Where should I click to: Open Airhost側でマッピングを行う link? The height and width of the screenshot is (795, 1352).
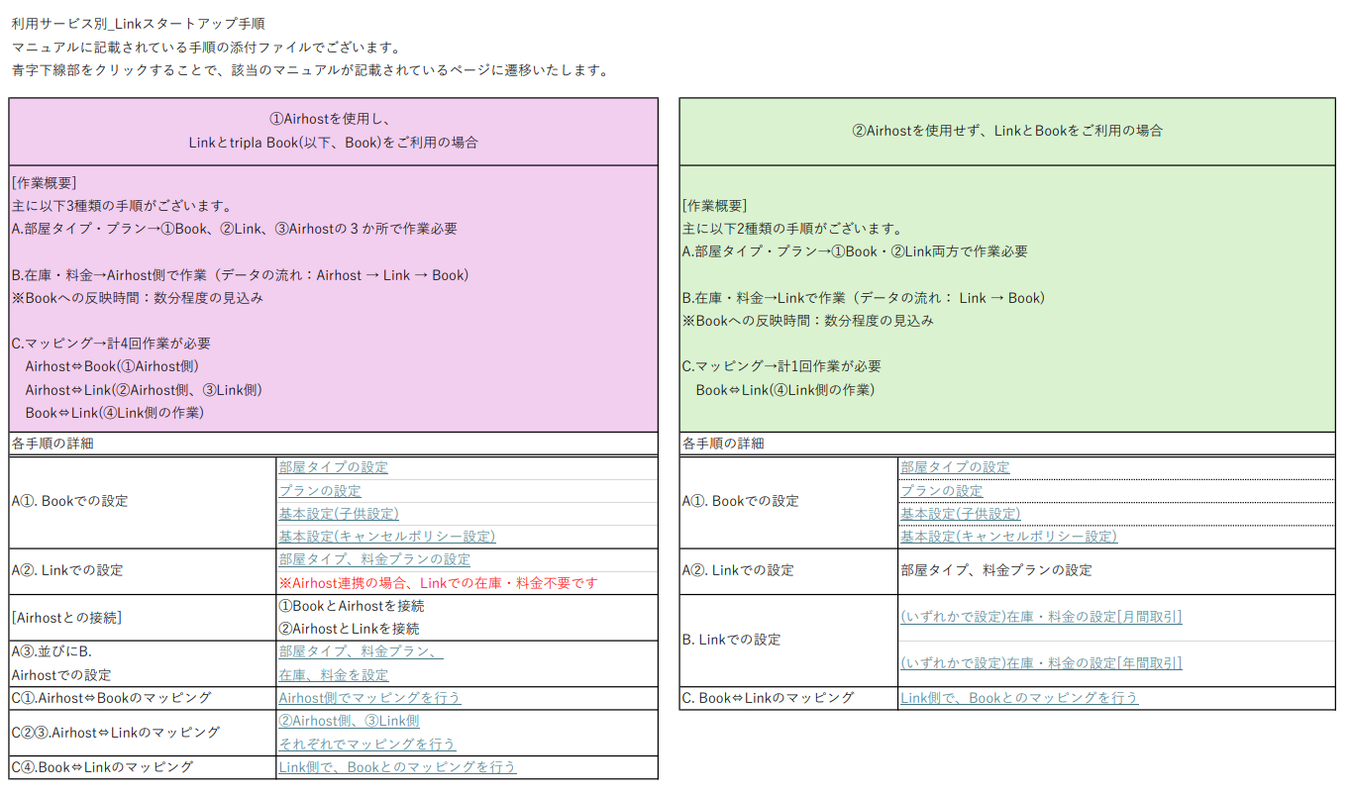pyautogui.click(x=369, y=698)
